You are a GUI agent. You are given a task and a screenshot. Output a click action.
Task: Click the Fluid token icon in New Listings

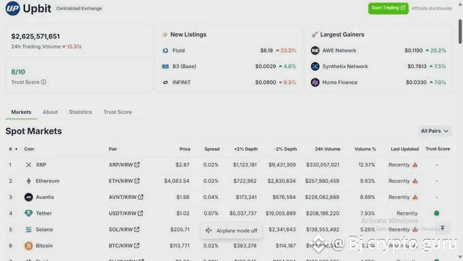tap(165, 50)
